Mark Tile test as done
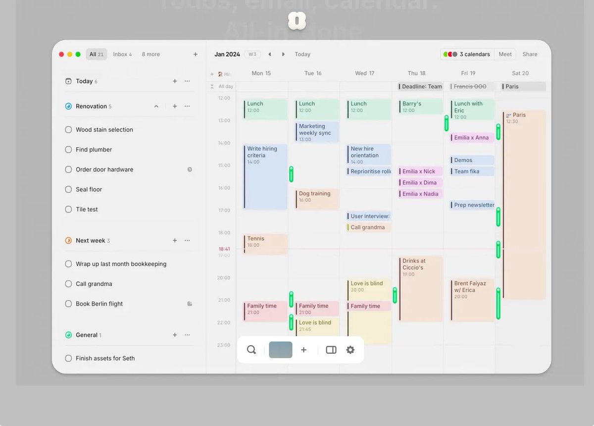594x426 pixels. [x=68, y=210]
